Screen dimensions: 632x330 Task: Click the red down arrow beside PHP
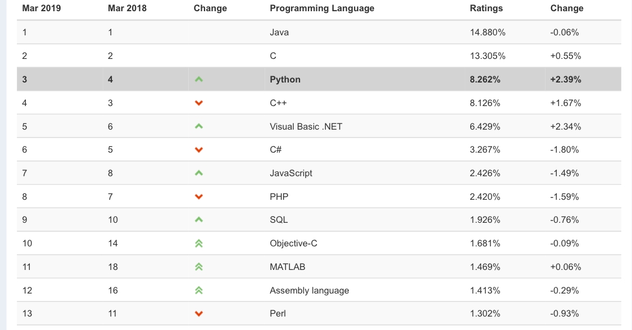coord(198,197)
